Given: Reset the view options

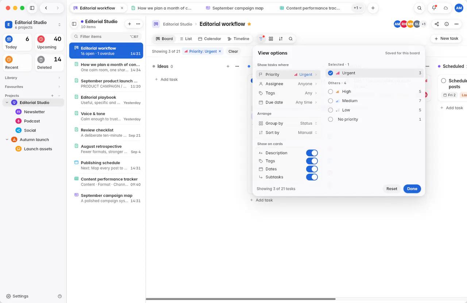Looking at the screenshot, I should [x=392, y=189].
